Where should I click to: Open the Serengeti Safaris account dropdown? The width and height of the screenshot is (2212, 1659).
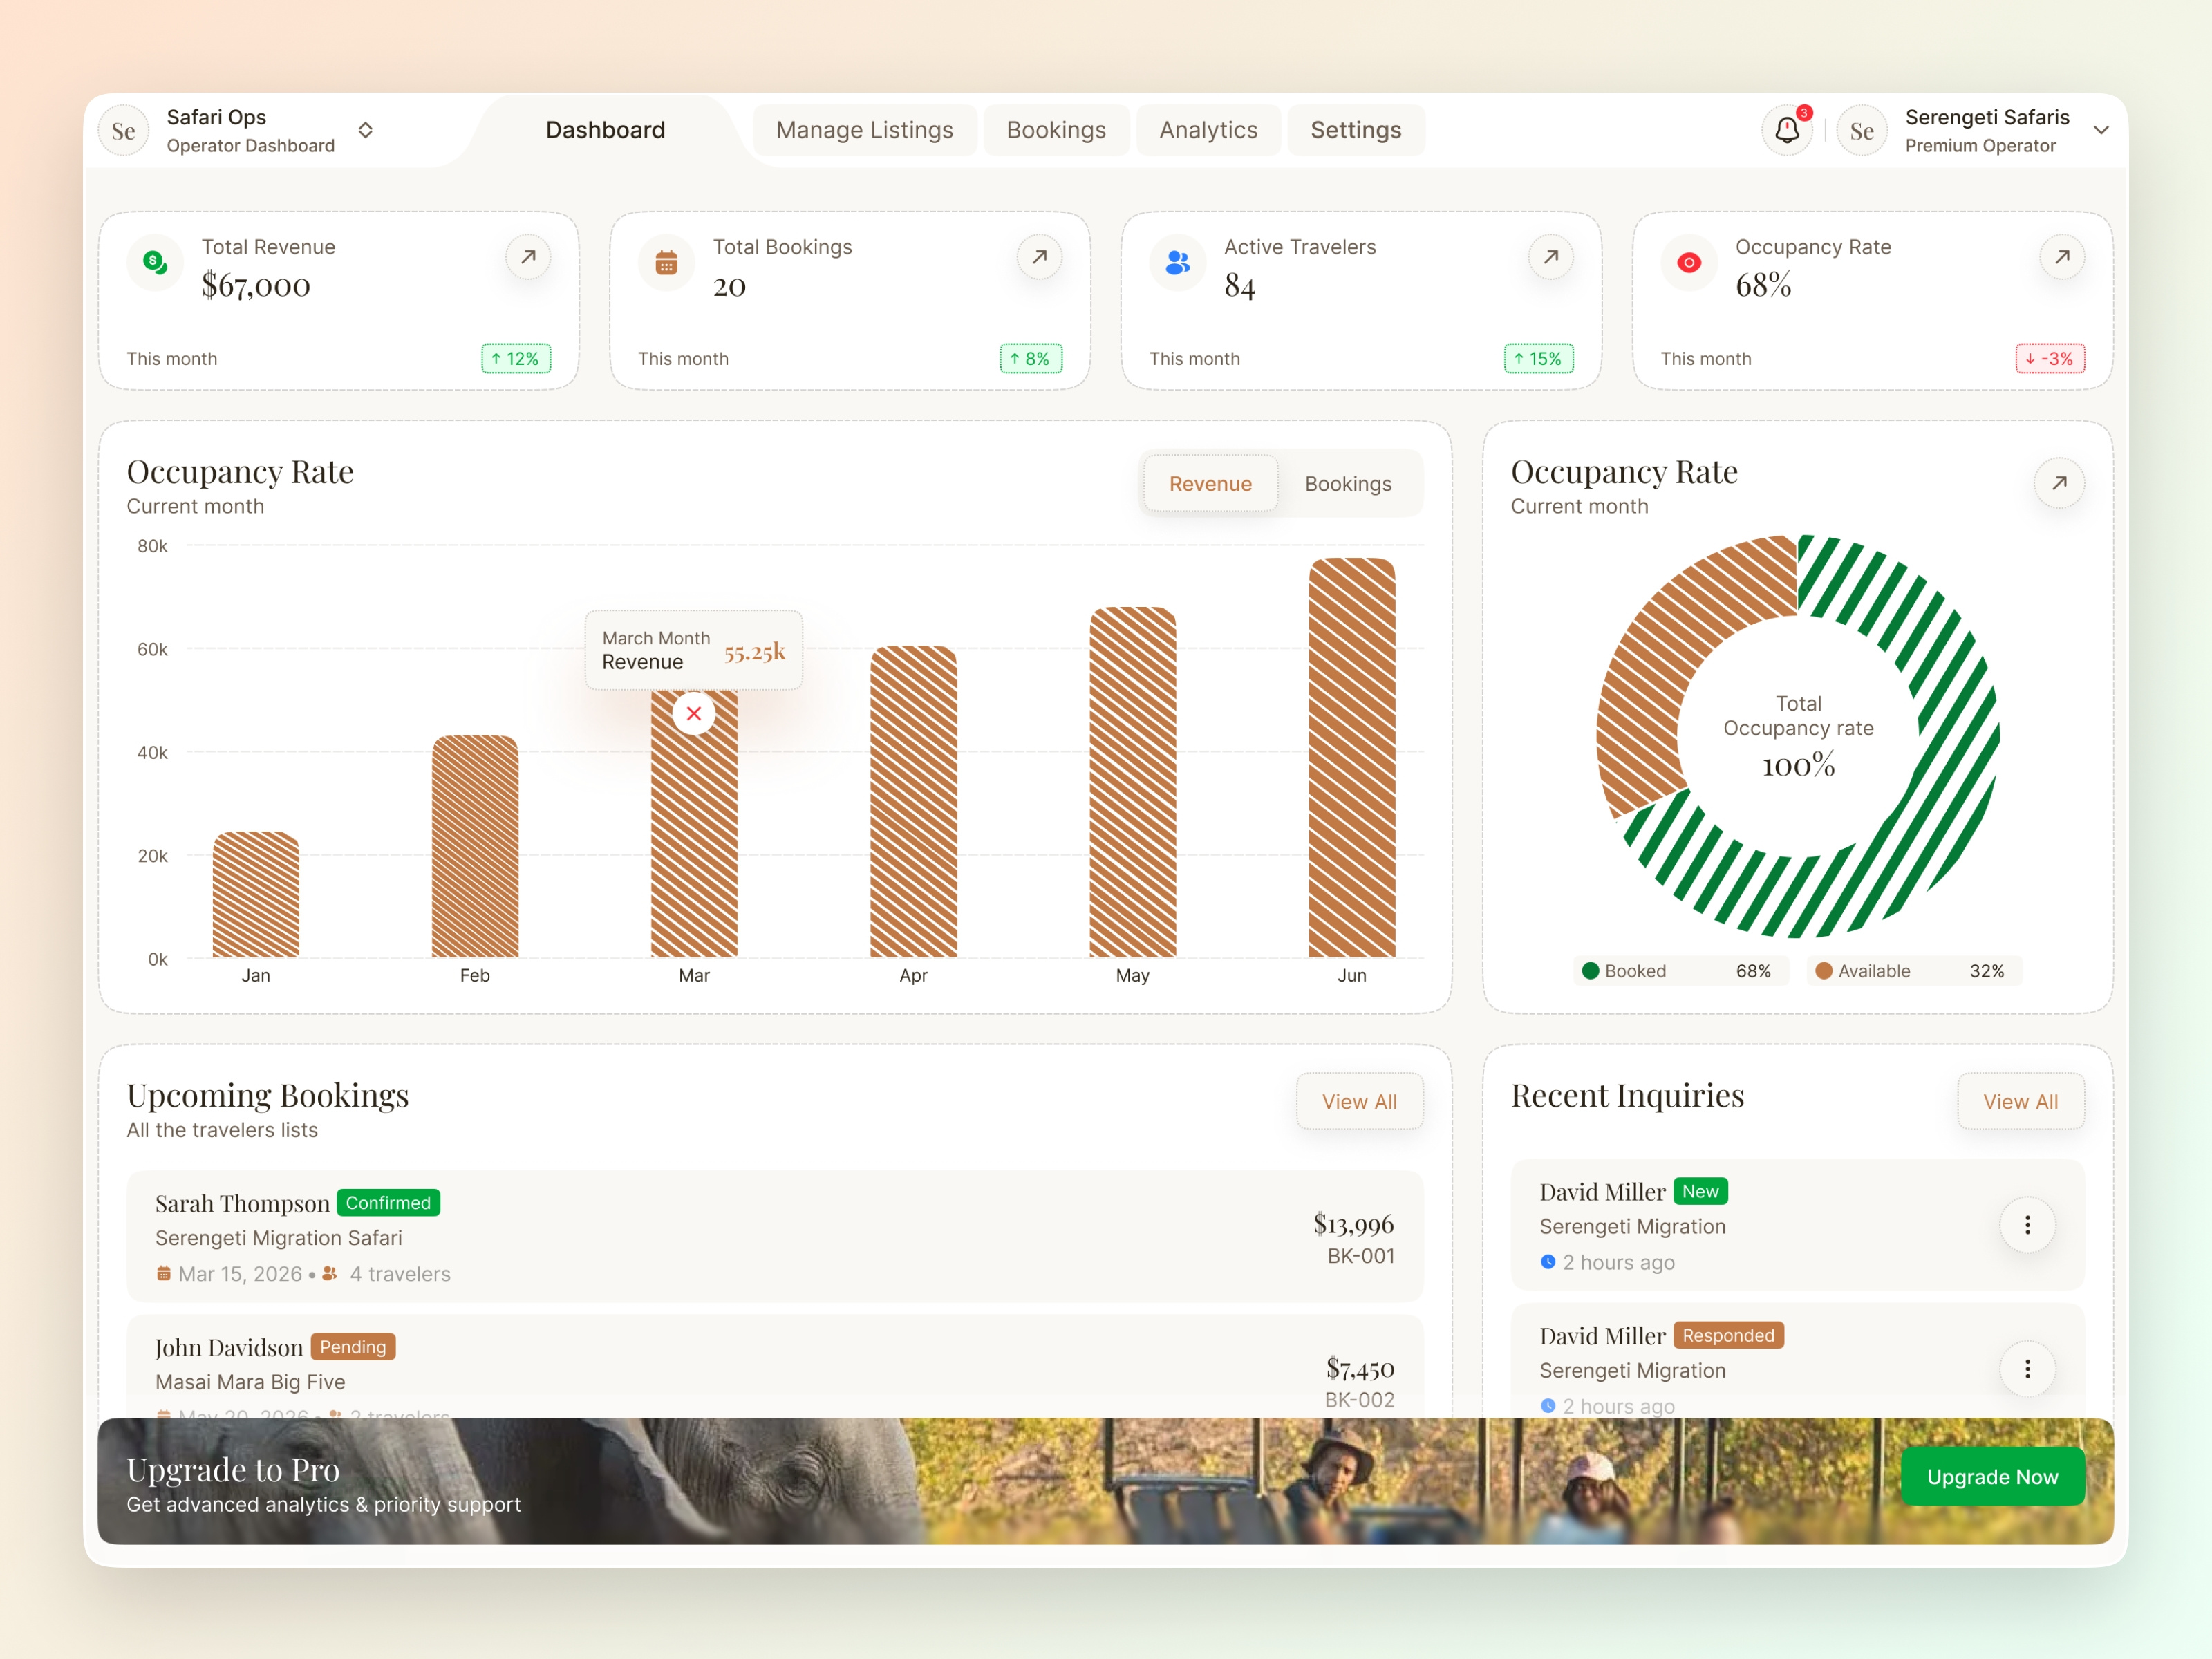tap(2100, 130)
